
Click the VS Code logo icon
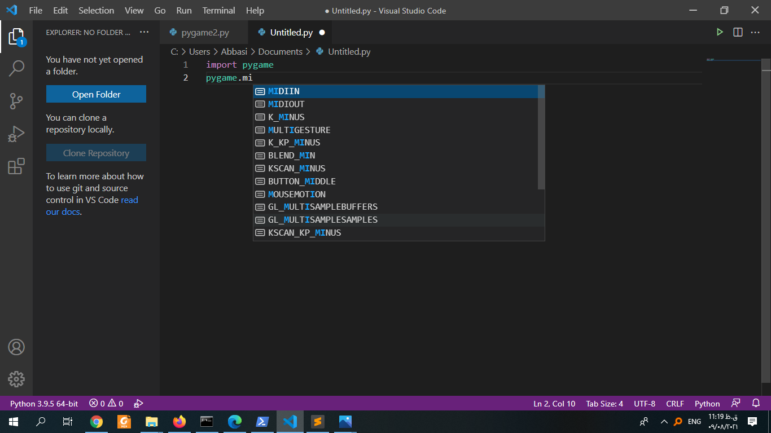click(11, 10)
